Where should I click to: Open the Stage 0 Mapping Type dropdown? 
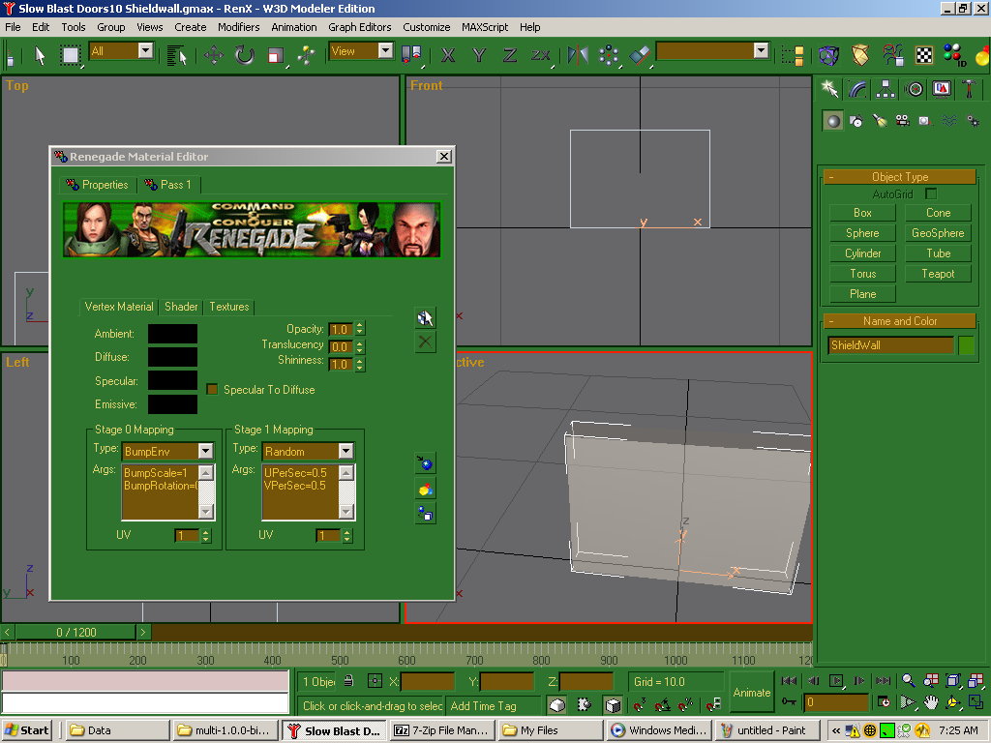pos(205,451)
